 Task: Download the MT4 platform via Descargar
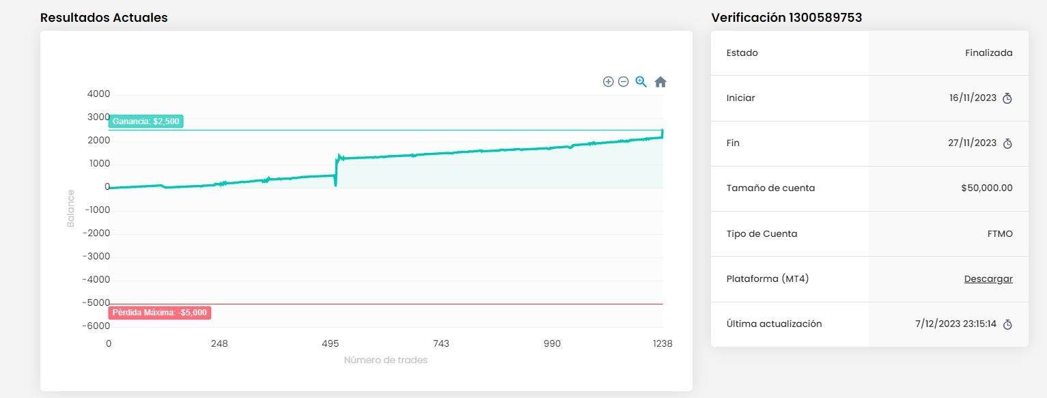988,279
